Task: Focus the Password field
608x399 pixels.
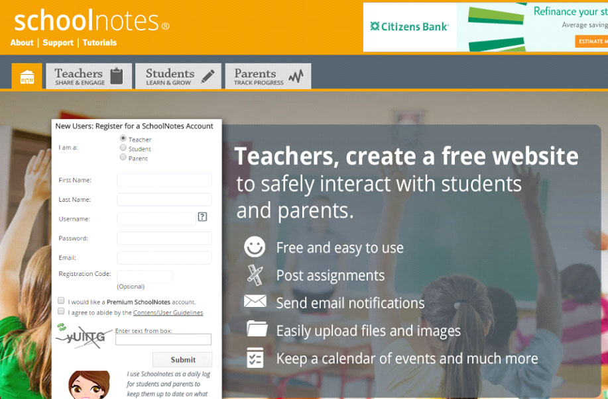Action: click(x=164, y=238)
